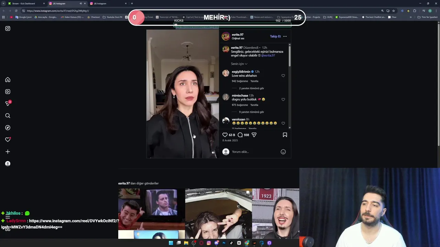Open Checkout bookmark

(93, 17)
